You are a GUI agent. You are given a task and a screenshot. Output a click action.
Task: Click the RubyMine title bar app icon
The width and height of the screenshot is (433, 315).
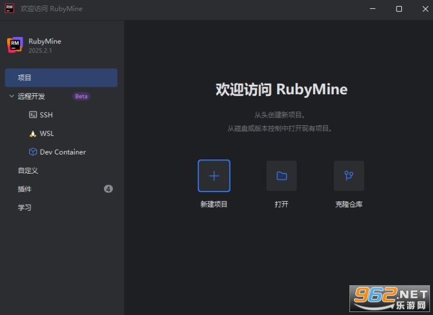pyautogui.click(x=10, y=8)
